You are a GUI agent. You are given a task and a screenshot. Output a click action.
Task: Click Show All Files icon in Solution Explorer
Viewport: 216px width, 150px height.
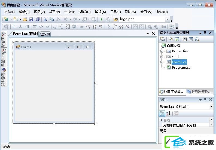tap(171, 39)
